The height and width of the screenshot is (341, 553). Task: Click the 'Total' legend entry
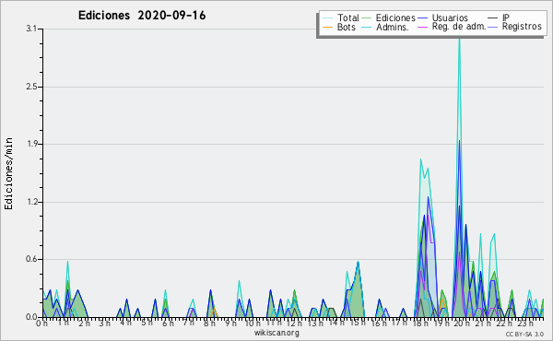tap(347, 18)
